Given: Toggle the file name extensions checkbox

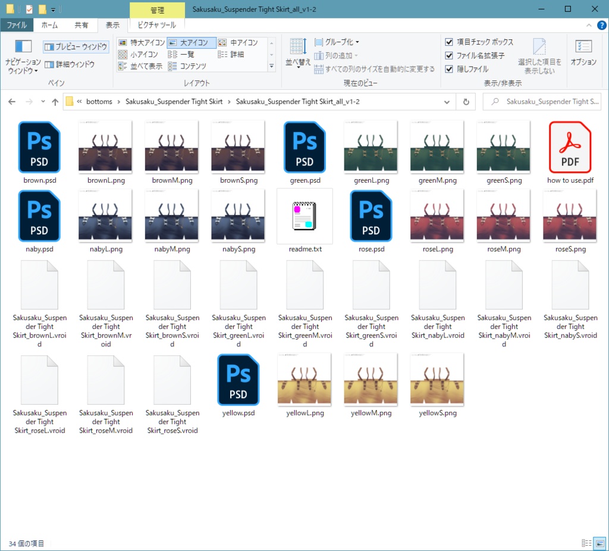Looking at the screenshot, I should (449, 55).
